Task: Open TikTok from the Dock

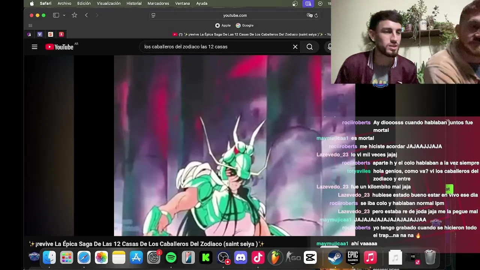Action: click(258, 257)
